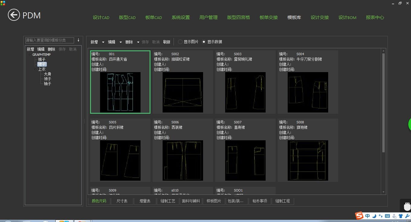
Task: Open the shirt skin icon in IME bar
Action: [x=401, y=216]
